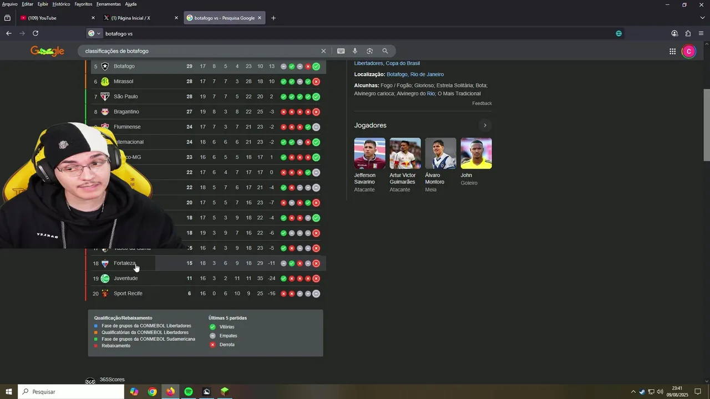Click the Botafogo club crest icon
This screenshot has height=399, width=710.
[105, 66]
